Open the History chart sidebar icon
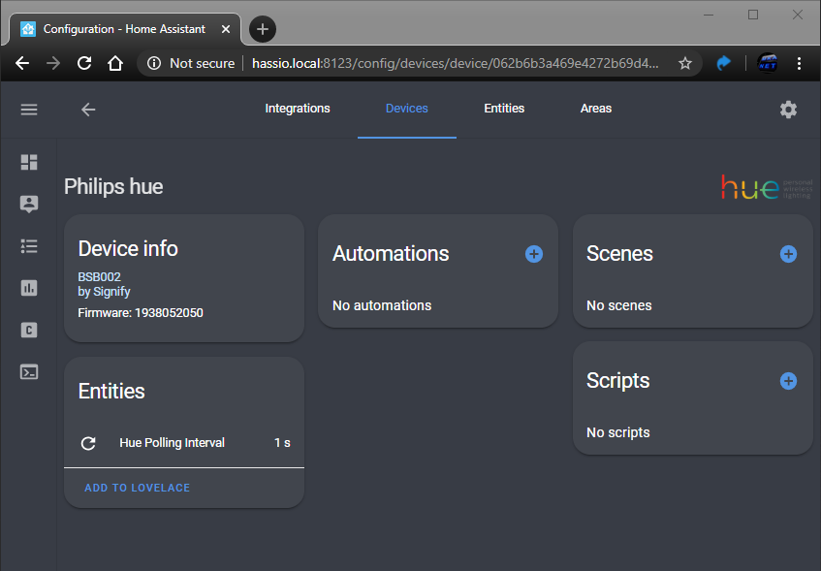The image size is (821, 571). pyautogui.click(x=29, y=288)
